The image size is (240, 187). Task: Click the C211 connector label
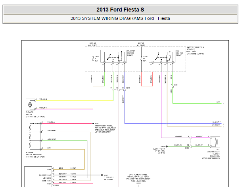pyautogui.click(x=176, y=85)
